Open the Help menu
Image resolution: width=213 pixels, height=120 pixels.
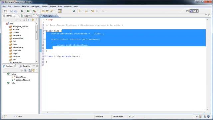(76, 6)
